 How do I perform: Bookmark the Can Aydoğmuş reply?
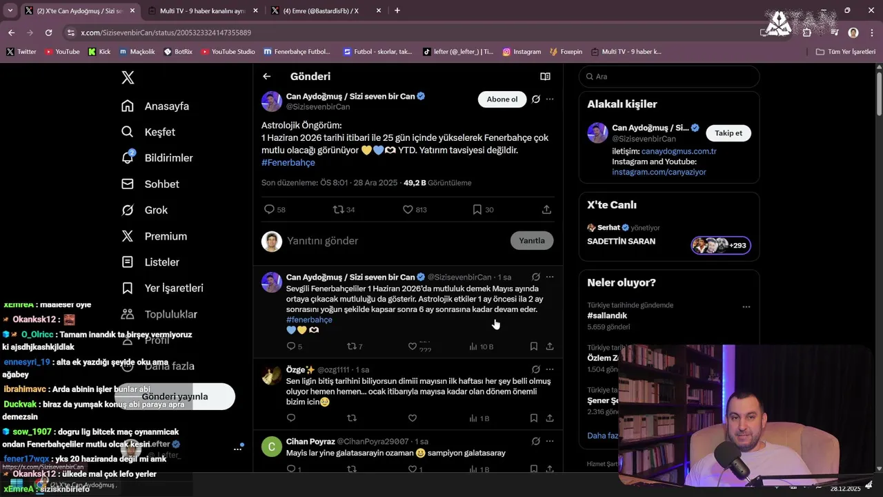point(534,347)
